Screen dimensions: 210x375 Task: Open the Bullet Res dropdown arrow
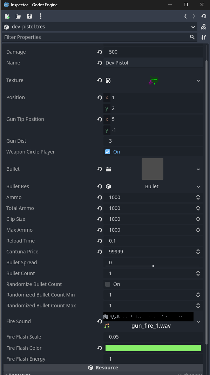coord(198,186)
